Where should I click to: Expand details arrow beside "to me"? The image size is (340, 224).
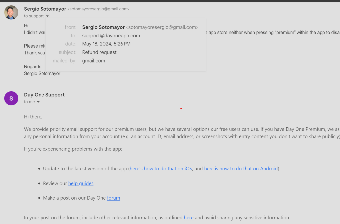[x=38, y=102]
